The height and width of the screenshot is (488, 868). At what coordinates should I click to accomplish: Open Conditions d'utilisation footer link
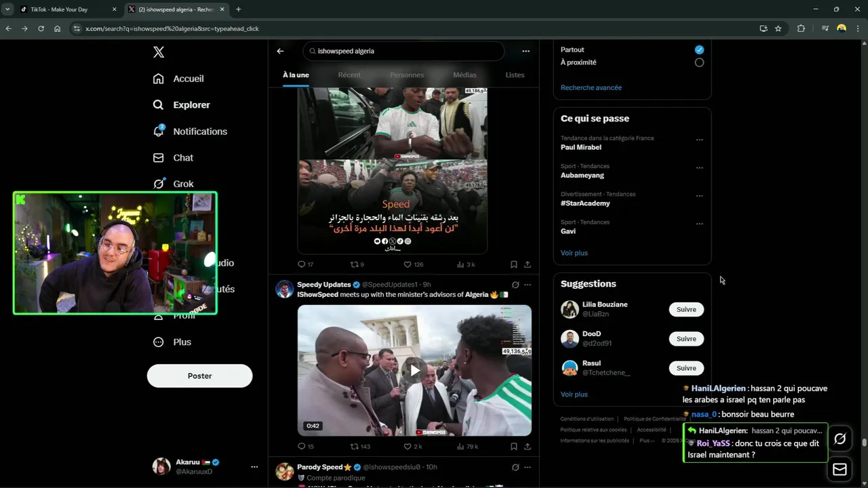(587, 419)
